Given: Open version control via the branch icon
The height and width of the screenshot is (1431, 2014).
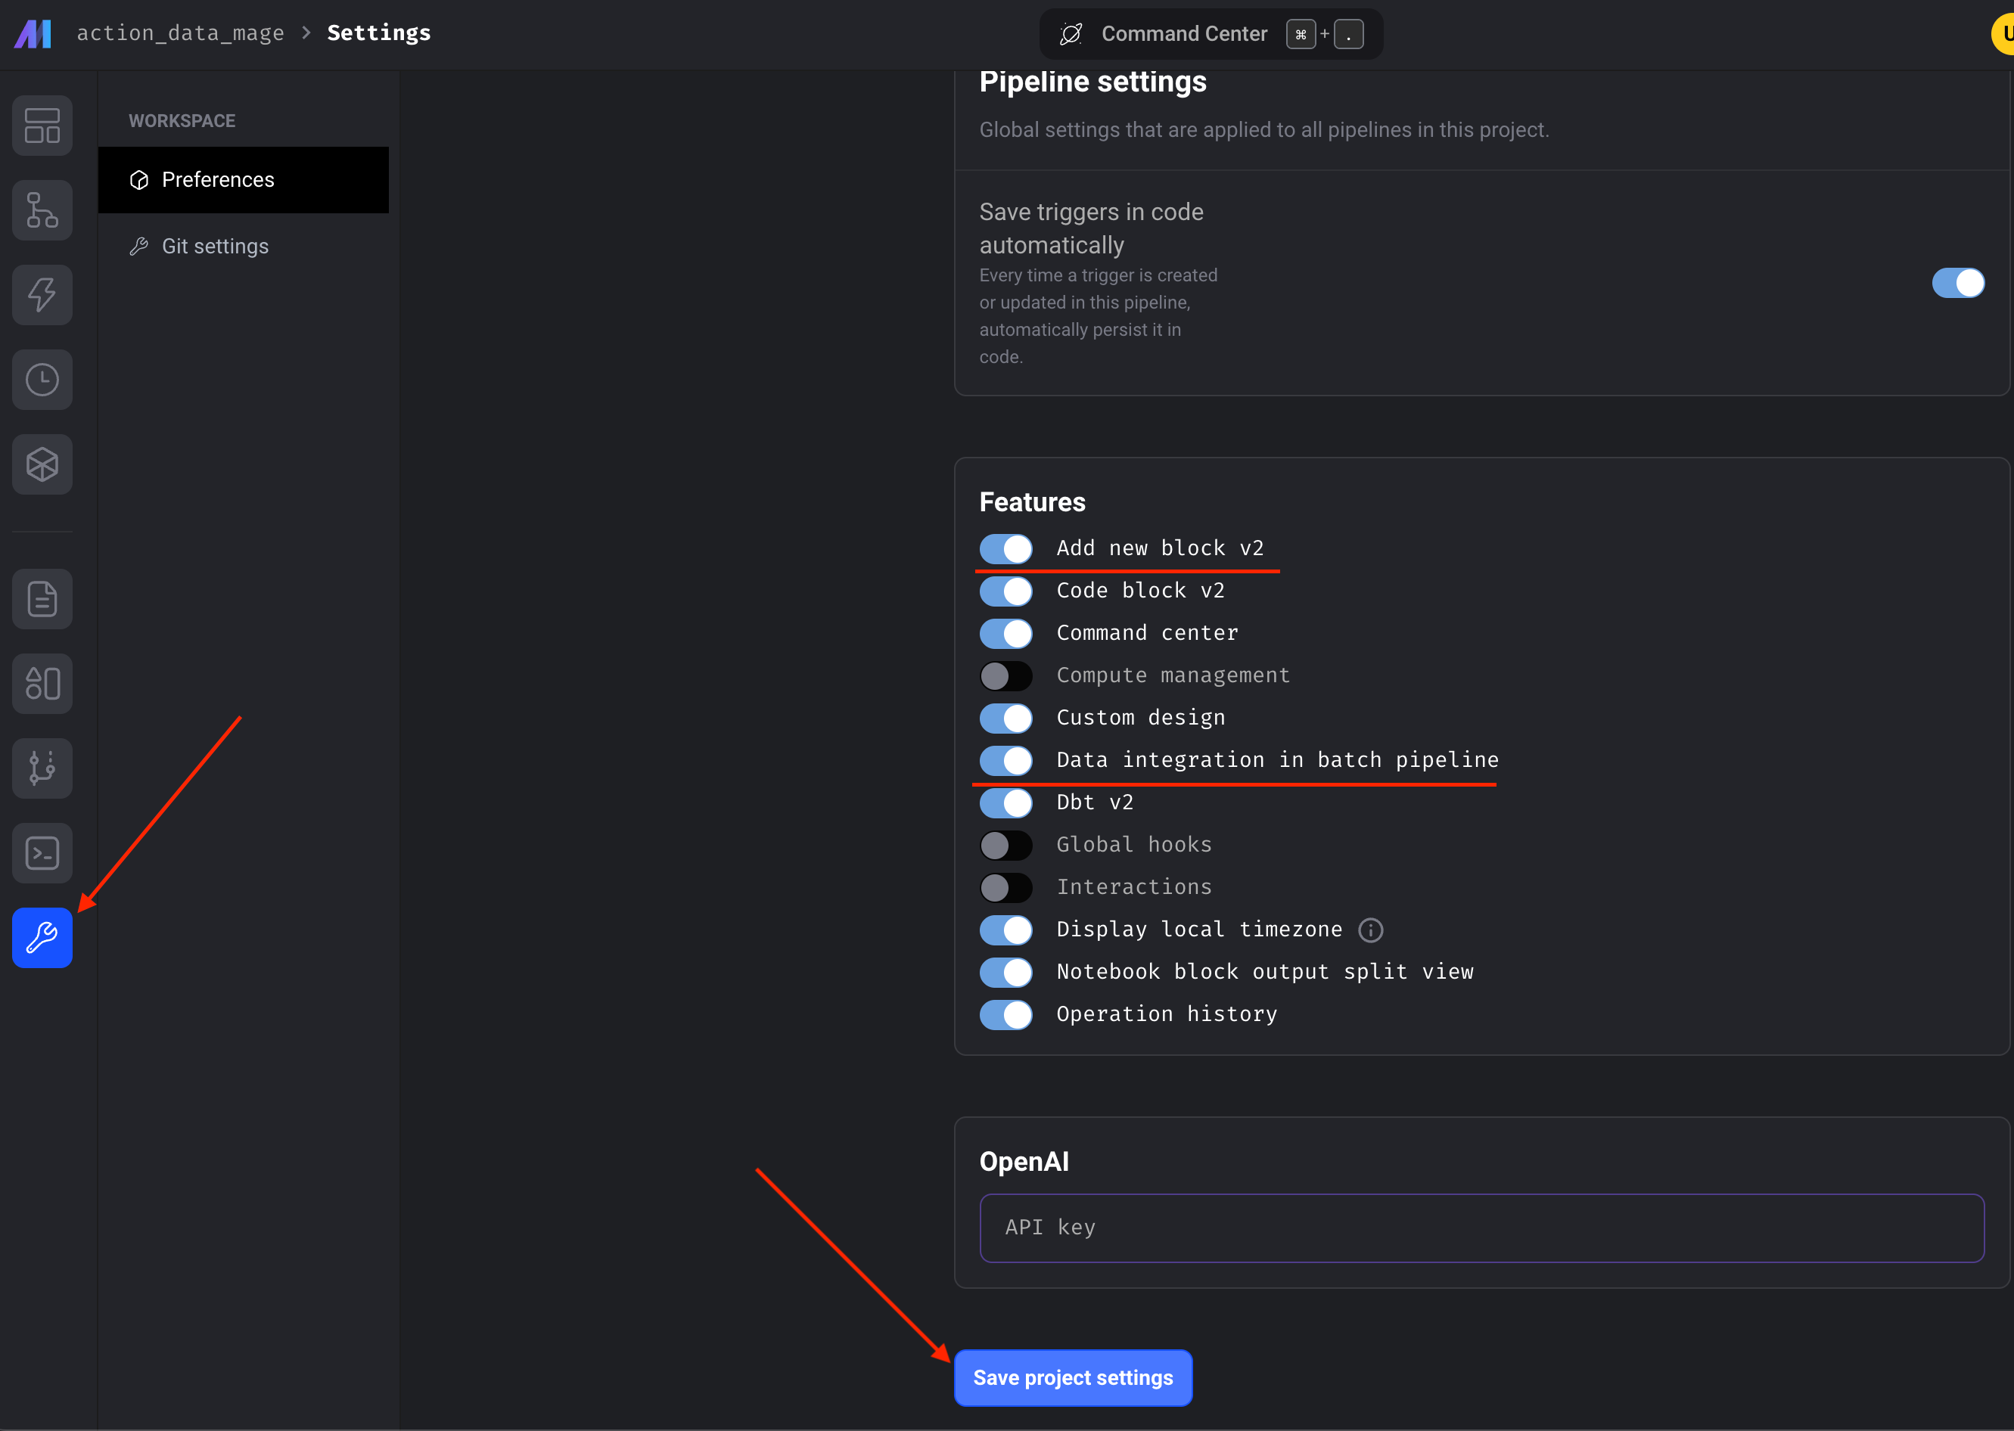Looking at the screenshot, I should [42, 768].
